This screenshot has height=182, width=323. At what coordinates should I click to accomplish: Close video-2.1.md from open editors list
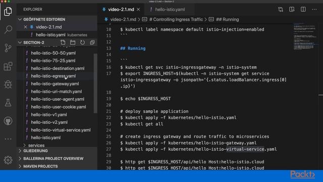(x=25, y=27)
